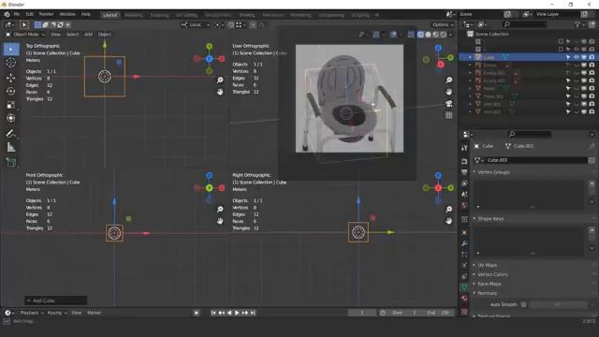Toggle selectable arrow for Cube row
The width and height of the screenshot is (599, 337).
pos(568,57)
